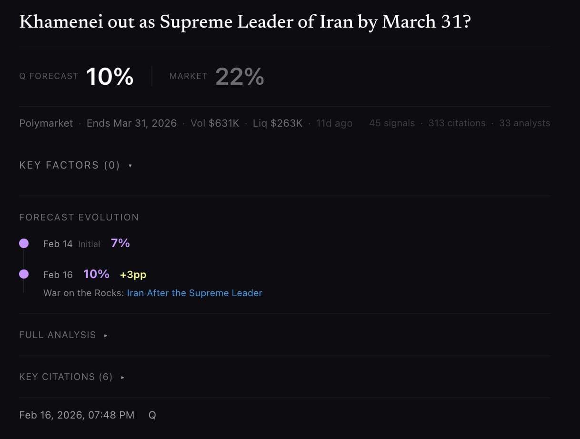Viewport: 580px width, 439px height.
Task: Click the +3pp change indicator
Action: 133,275
